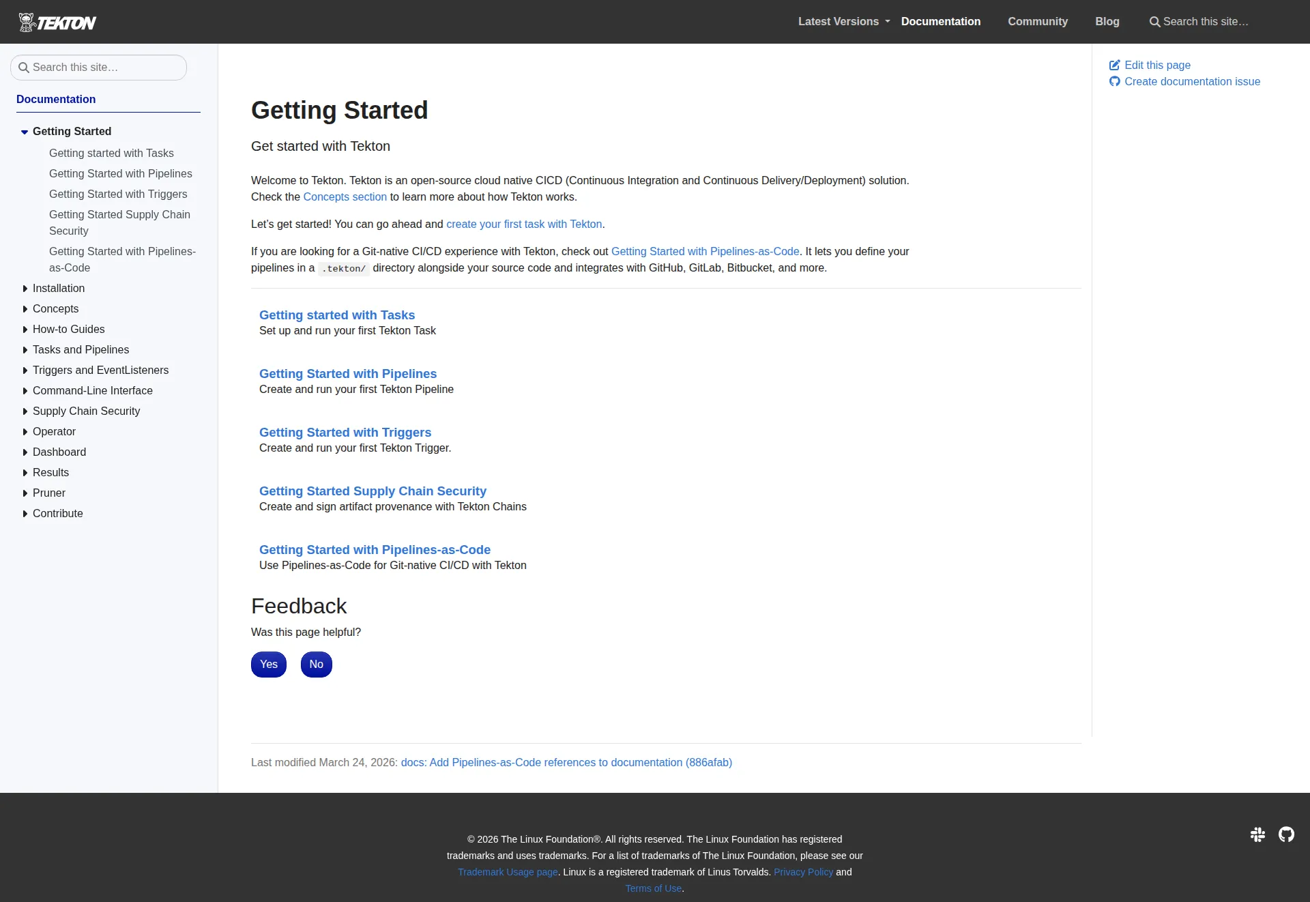Open the Blog page from the navbar

(1107, 21)
